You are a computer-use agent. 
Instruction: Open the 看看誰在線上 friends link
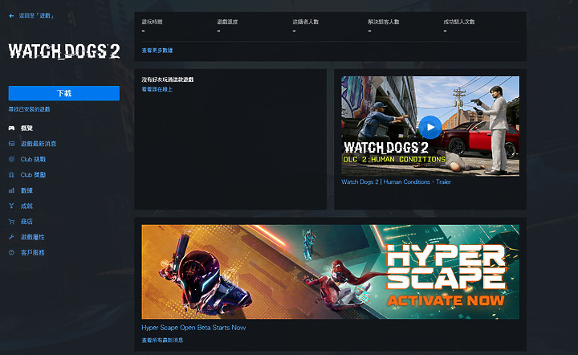(157, 89)
